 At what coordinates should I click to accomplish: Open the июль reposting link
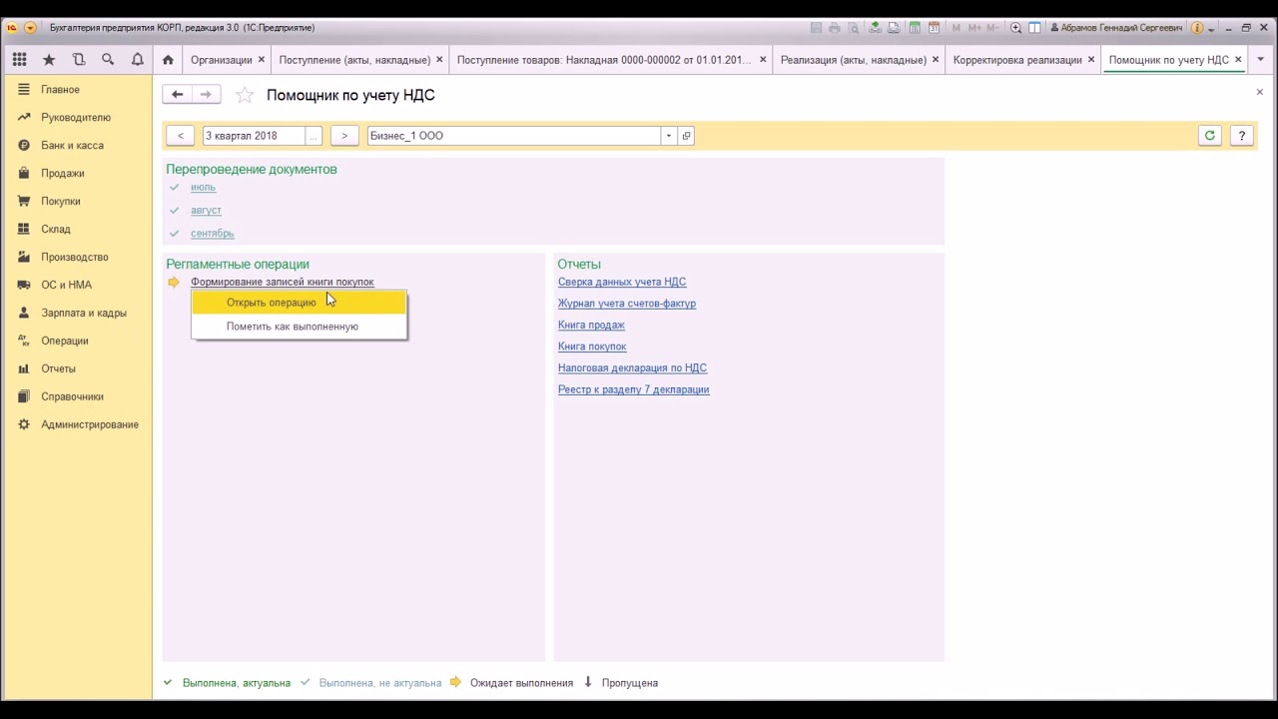pos(203,187)
